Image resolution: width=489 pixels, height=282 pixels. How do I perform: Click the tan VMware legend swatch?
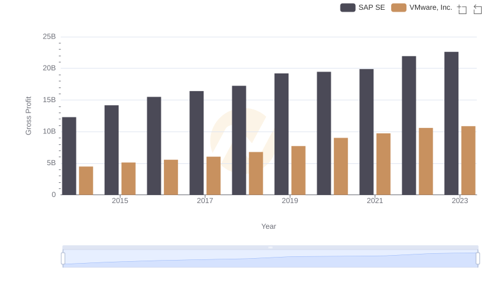[x=399, y=7]
